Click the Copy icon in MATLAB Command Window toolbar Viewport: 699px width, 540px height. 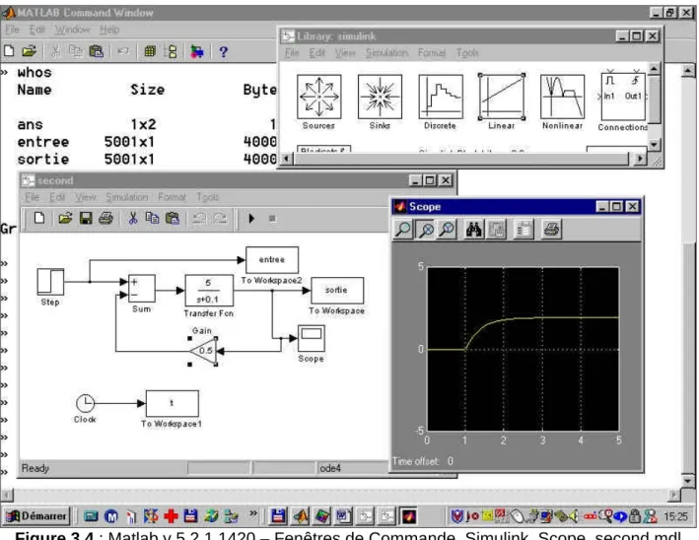75,51
